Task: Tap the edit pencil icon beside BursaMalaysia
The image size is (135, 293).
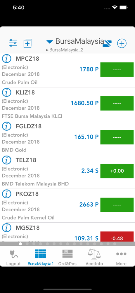Action: pyautogui.click(x=108, y=43)
